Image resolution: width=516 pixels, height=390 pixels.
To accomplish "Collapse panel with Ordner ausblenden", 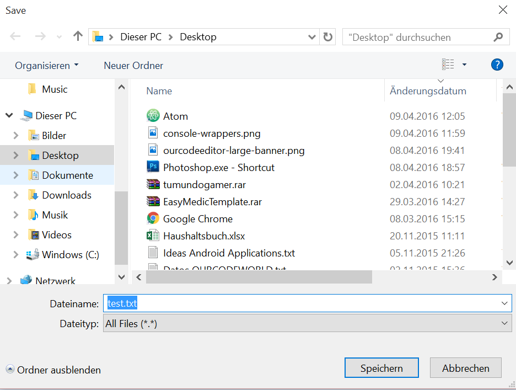I will 53,370.
